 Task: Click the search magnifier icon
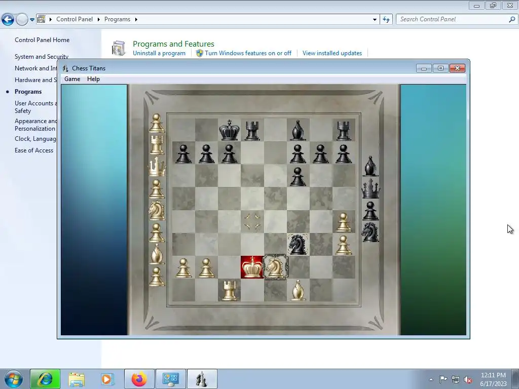pos(512,20)
